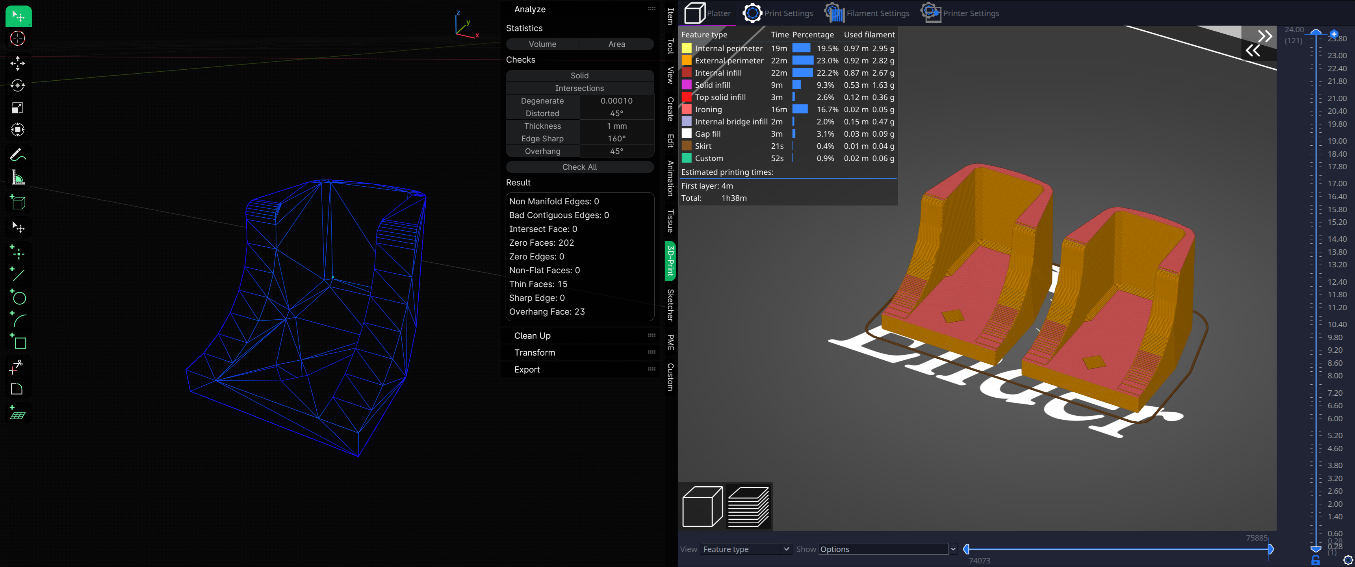The height and width of the screenshot is (567, 1355).
Task: Select the Add Circle sketch tool
Action: tap(18, 297)
